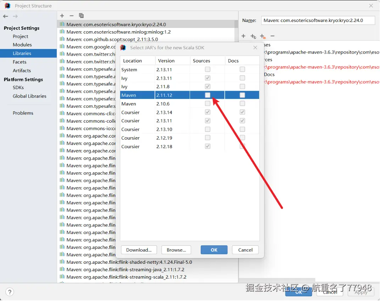Select Coursier 2.13.14 row
The image size is (380, 301).
coord(190,112)
